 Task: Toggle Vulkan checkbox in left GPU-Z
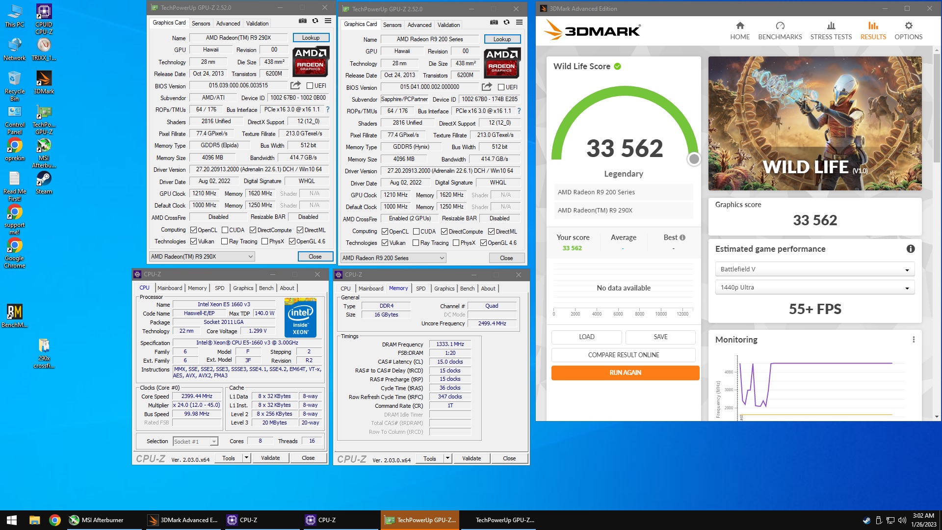[x=194, y=241]
